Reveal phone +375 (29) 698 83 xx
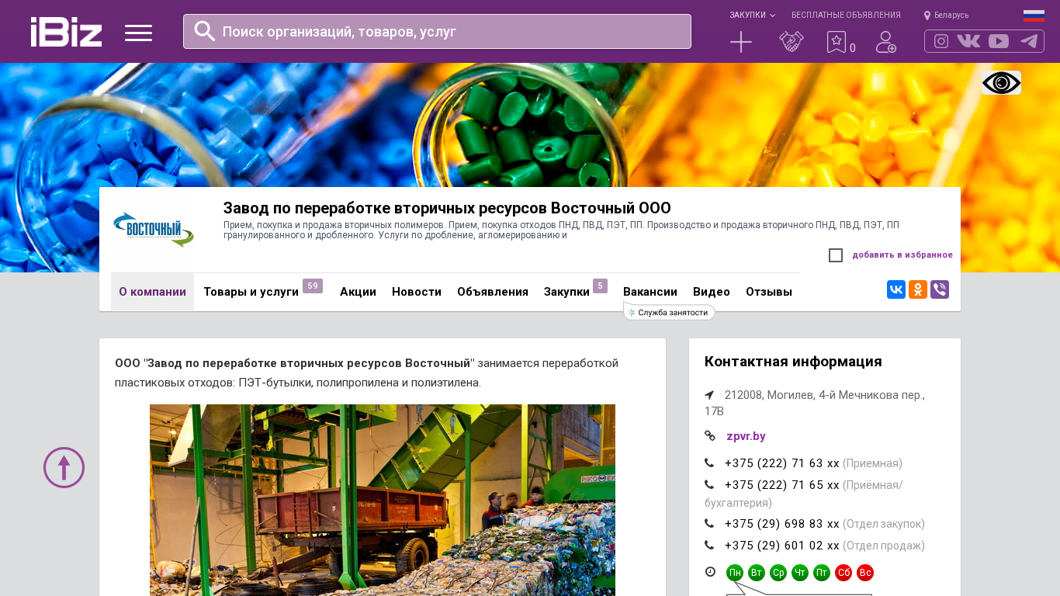Image resolution: width=1060 pixels, height=596 pixels. click(x=782, y=524)
